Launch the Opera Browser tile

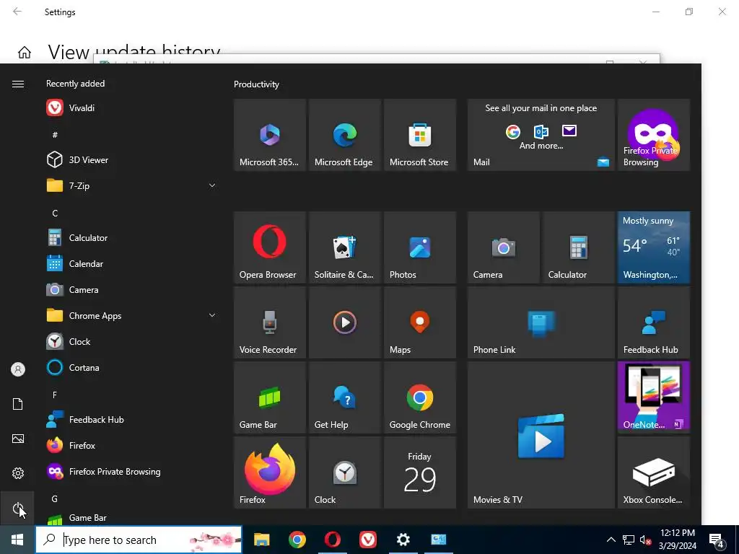tap(270, 247)
